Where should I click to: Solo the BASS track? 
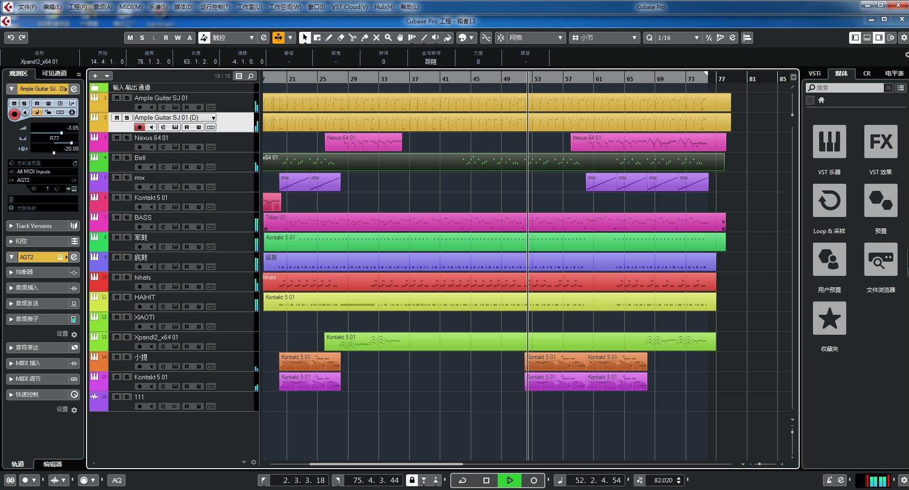(x=127, y=217)
